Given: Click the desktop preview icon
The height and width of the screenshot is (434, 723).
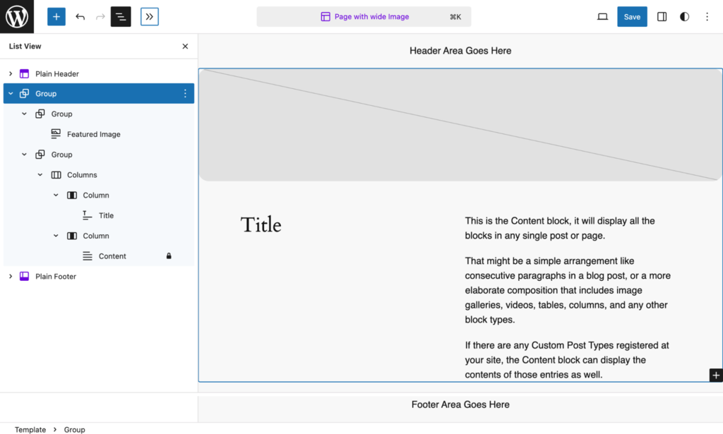Looking at the screenshot, I should 602,16.
